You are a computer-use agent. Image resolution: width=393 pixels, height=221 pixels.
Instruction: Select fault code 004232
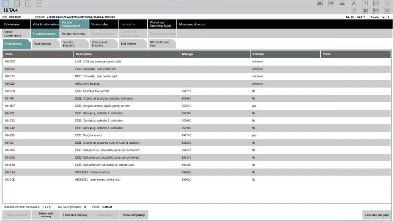(197, 121)
